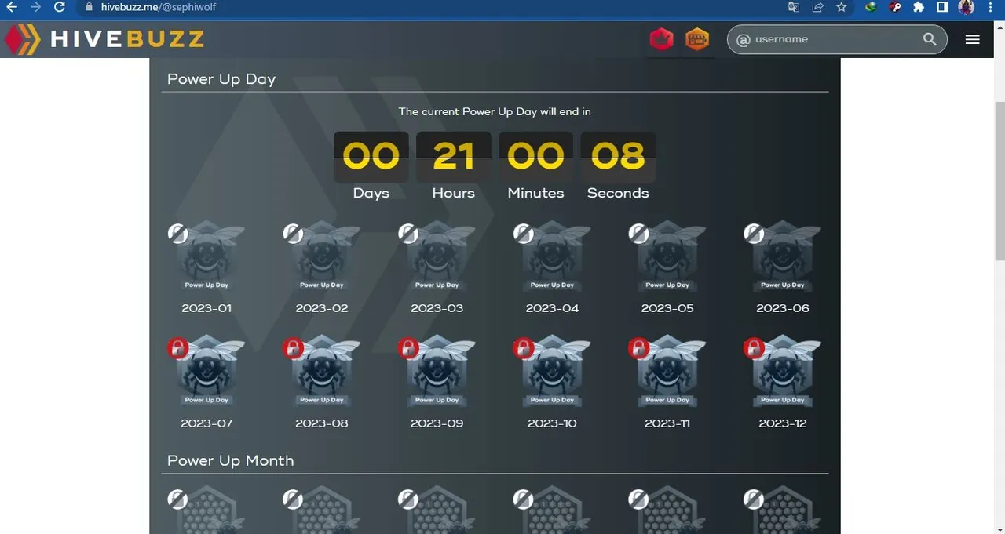1005x534 pixels.
Task: Select the 2023-06 Power Up Day badge
Action: coord(783,257)
